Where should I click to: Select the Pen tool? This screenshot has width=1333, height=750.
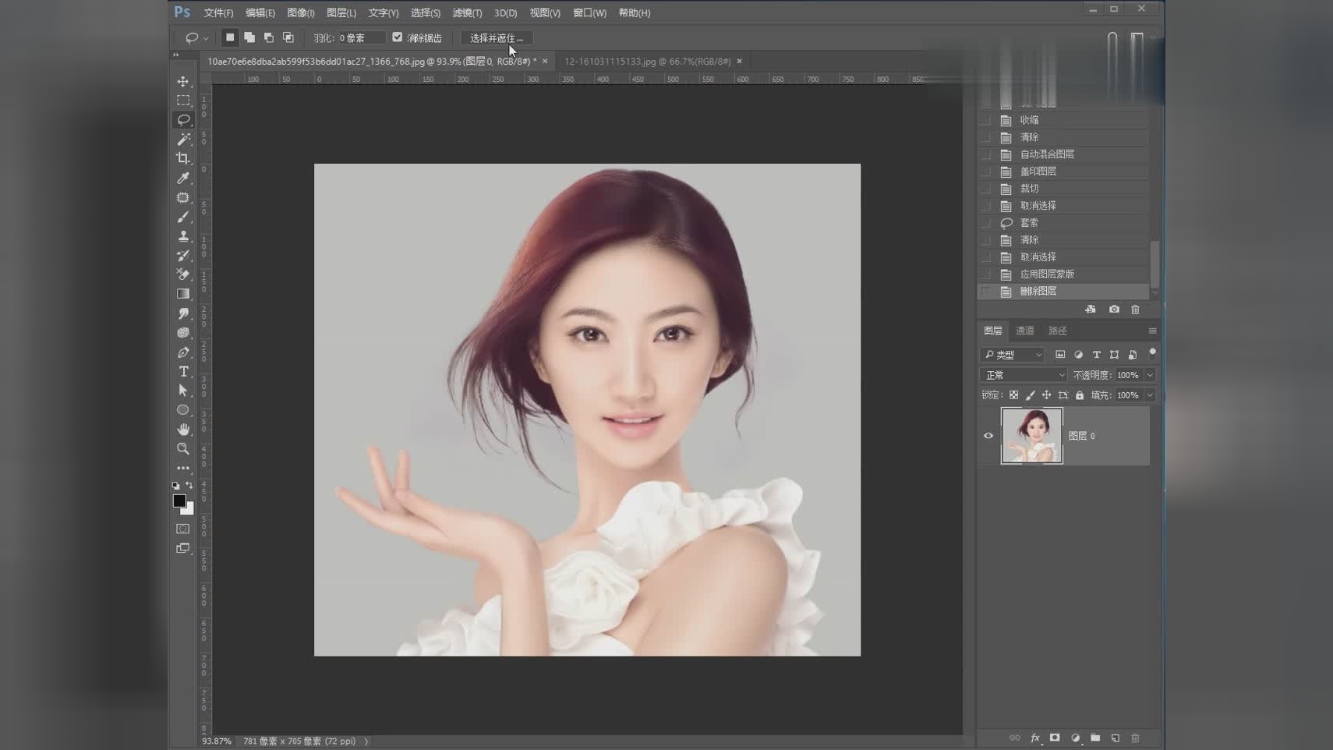click(183, 352)
